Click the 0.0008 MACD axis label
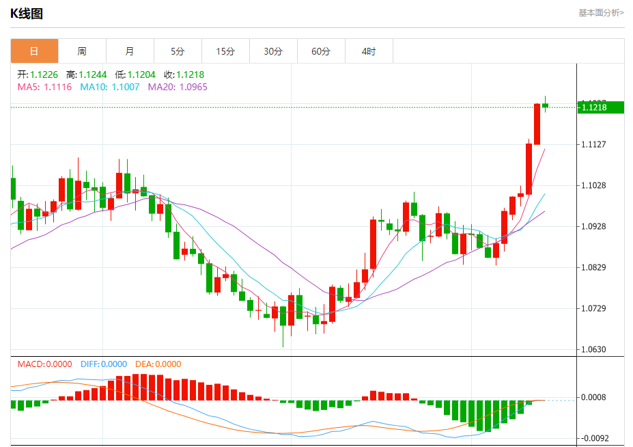 [593, 397]
